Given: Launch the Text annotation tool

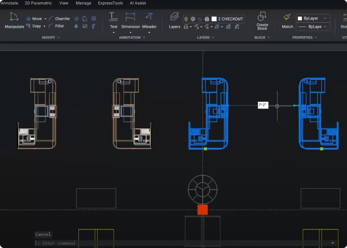Looking at the screenshot, I should point(114,20).
